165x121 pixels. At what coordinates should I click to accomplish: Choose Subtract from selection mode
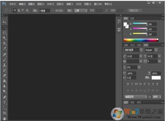(x=23, y=10)
